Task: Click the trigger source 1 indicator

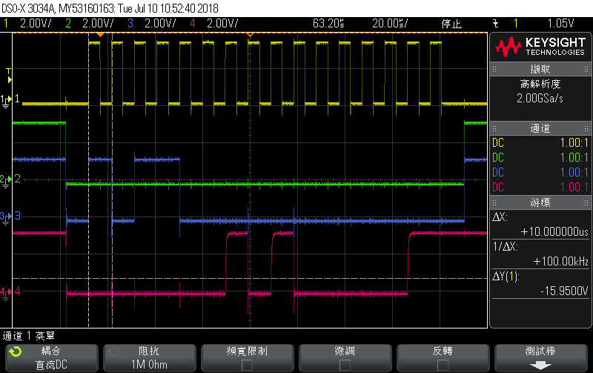Action: point(515,24)
